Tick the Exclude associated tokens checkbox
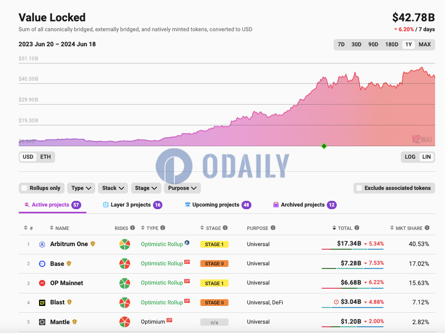Screen dimensions: 445x333 [x=359, y=188]
